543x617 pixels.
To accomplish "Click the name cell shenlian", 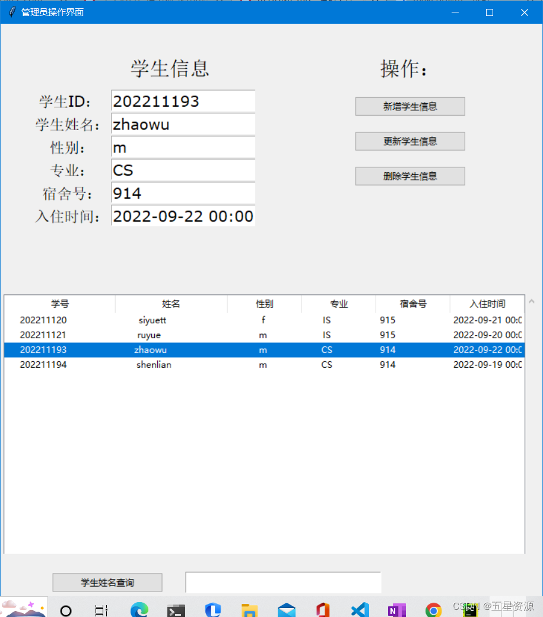I will point(154,365).
